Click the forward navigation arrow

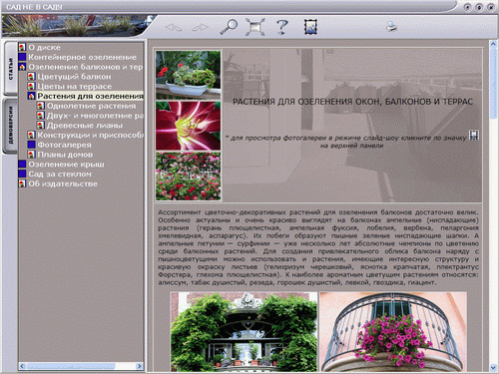click(x=201, y=28)
